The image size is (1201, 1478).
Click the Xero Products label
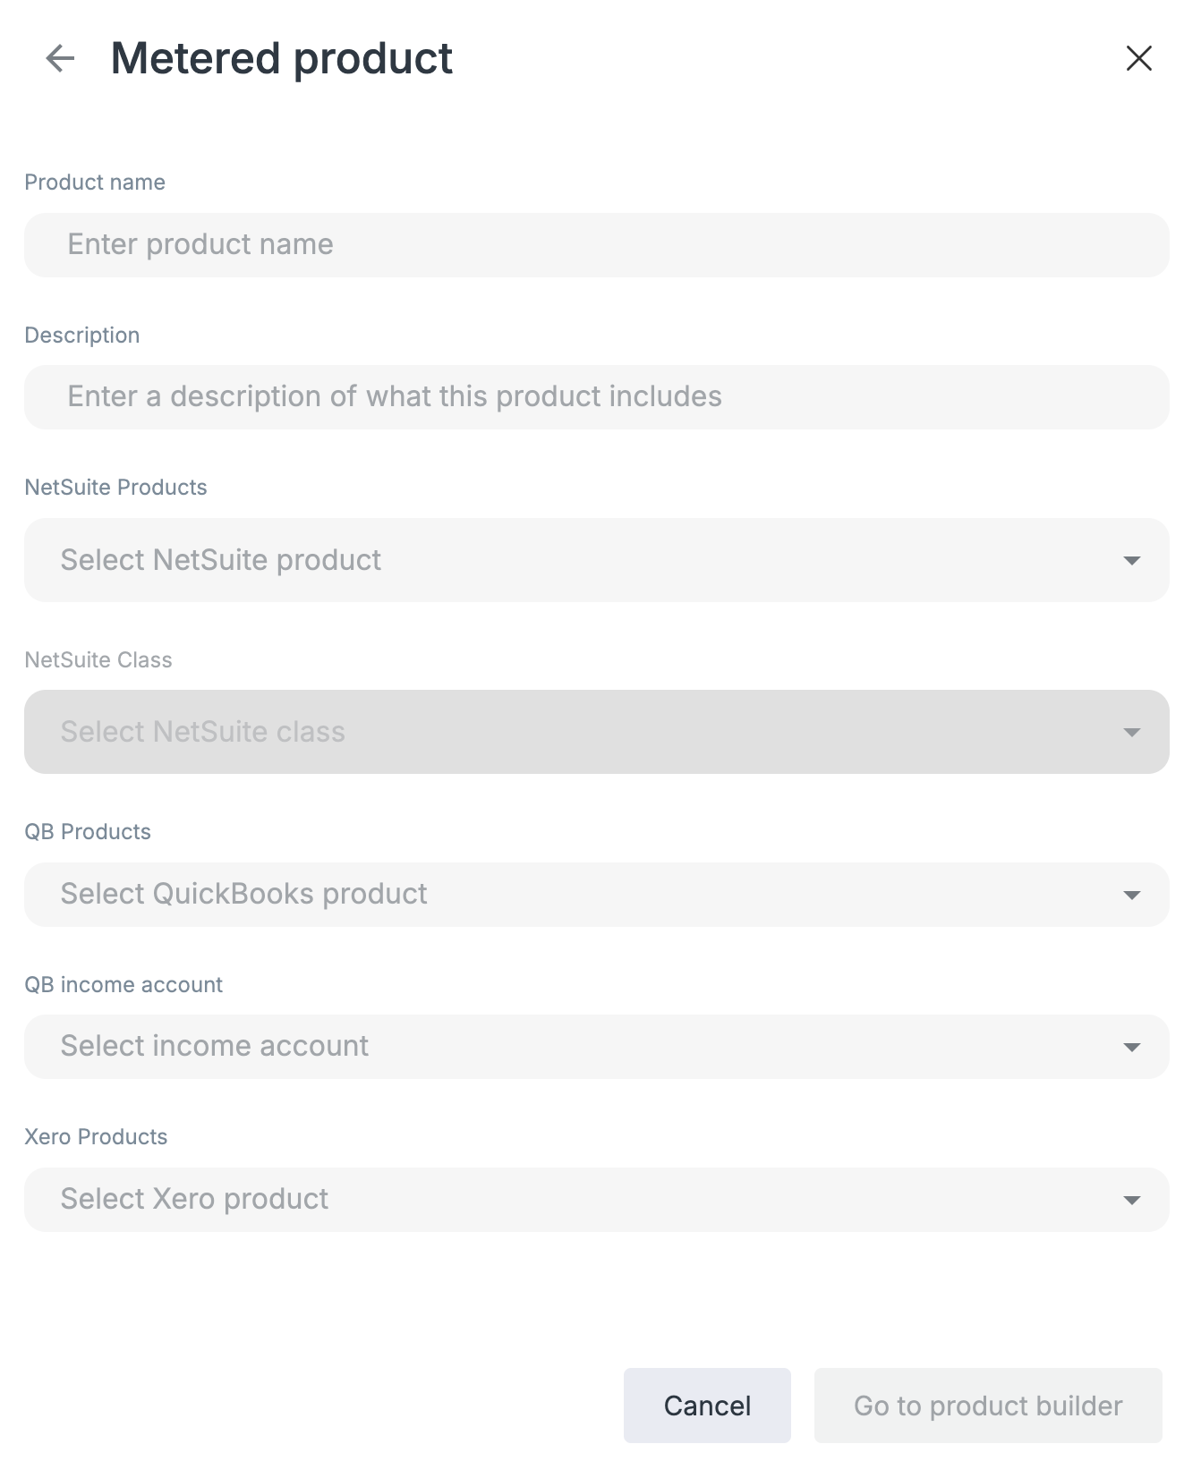click(x=96, y=1137)
